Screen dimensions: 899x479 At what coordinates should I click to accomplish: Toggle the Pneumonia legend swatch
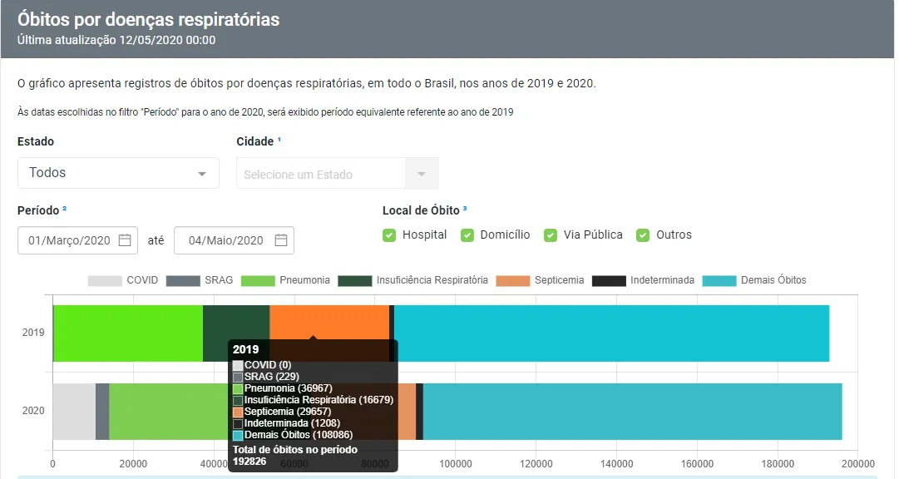[258, 280]
